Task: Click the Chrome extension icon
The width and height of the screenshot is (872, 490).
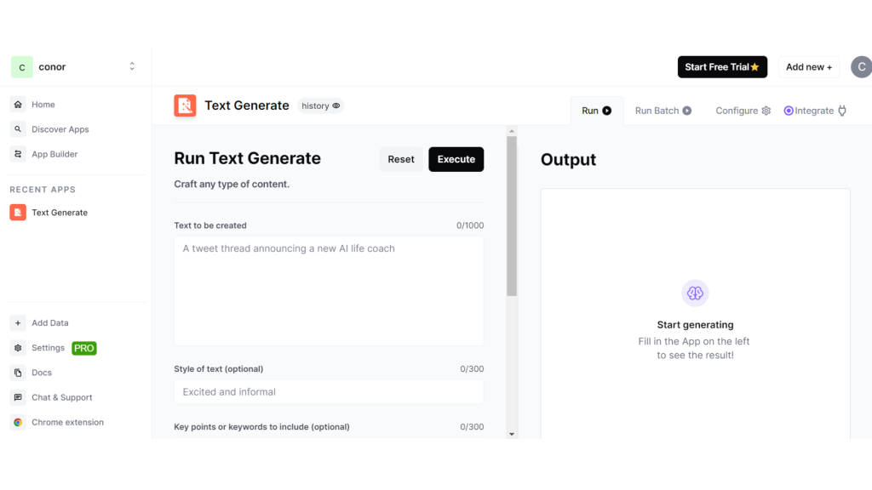Action: point(18,422)
